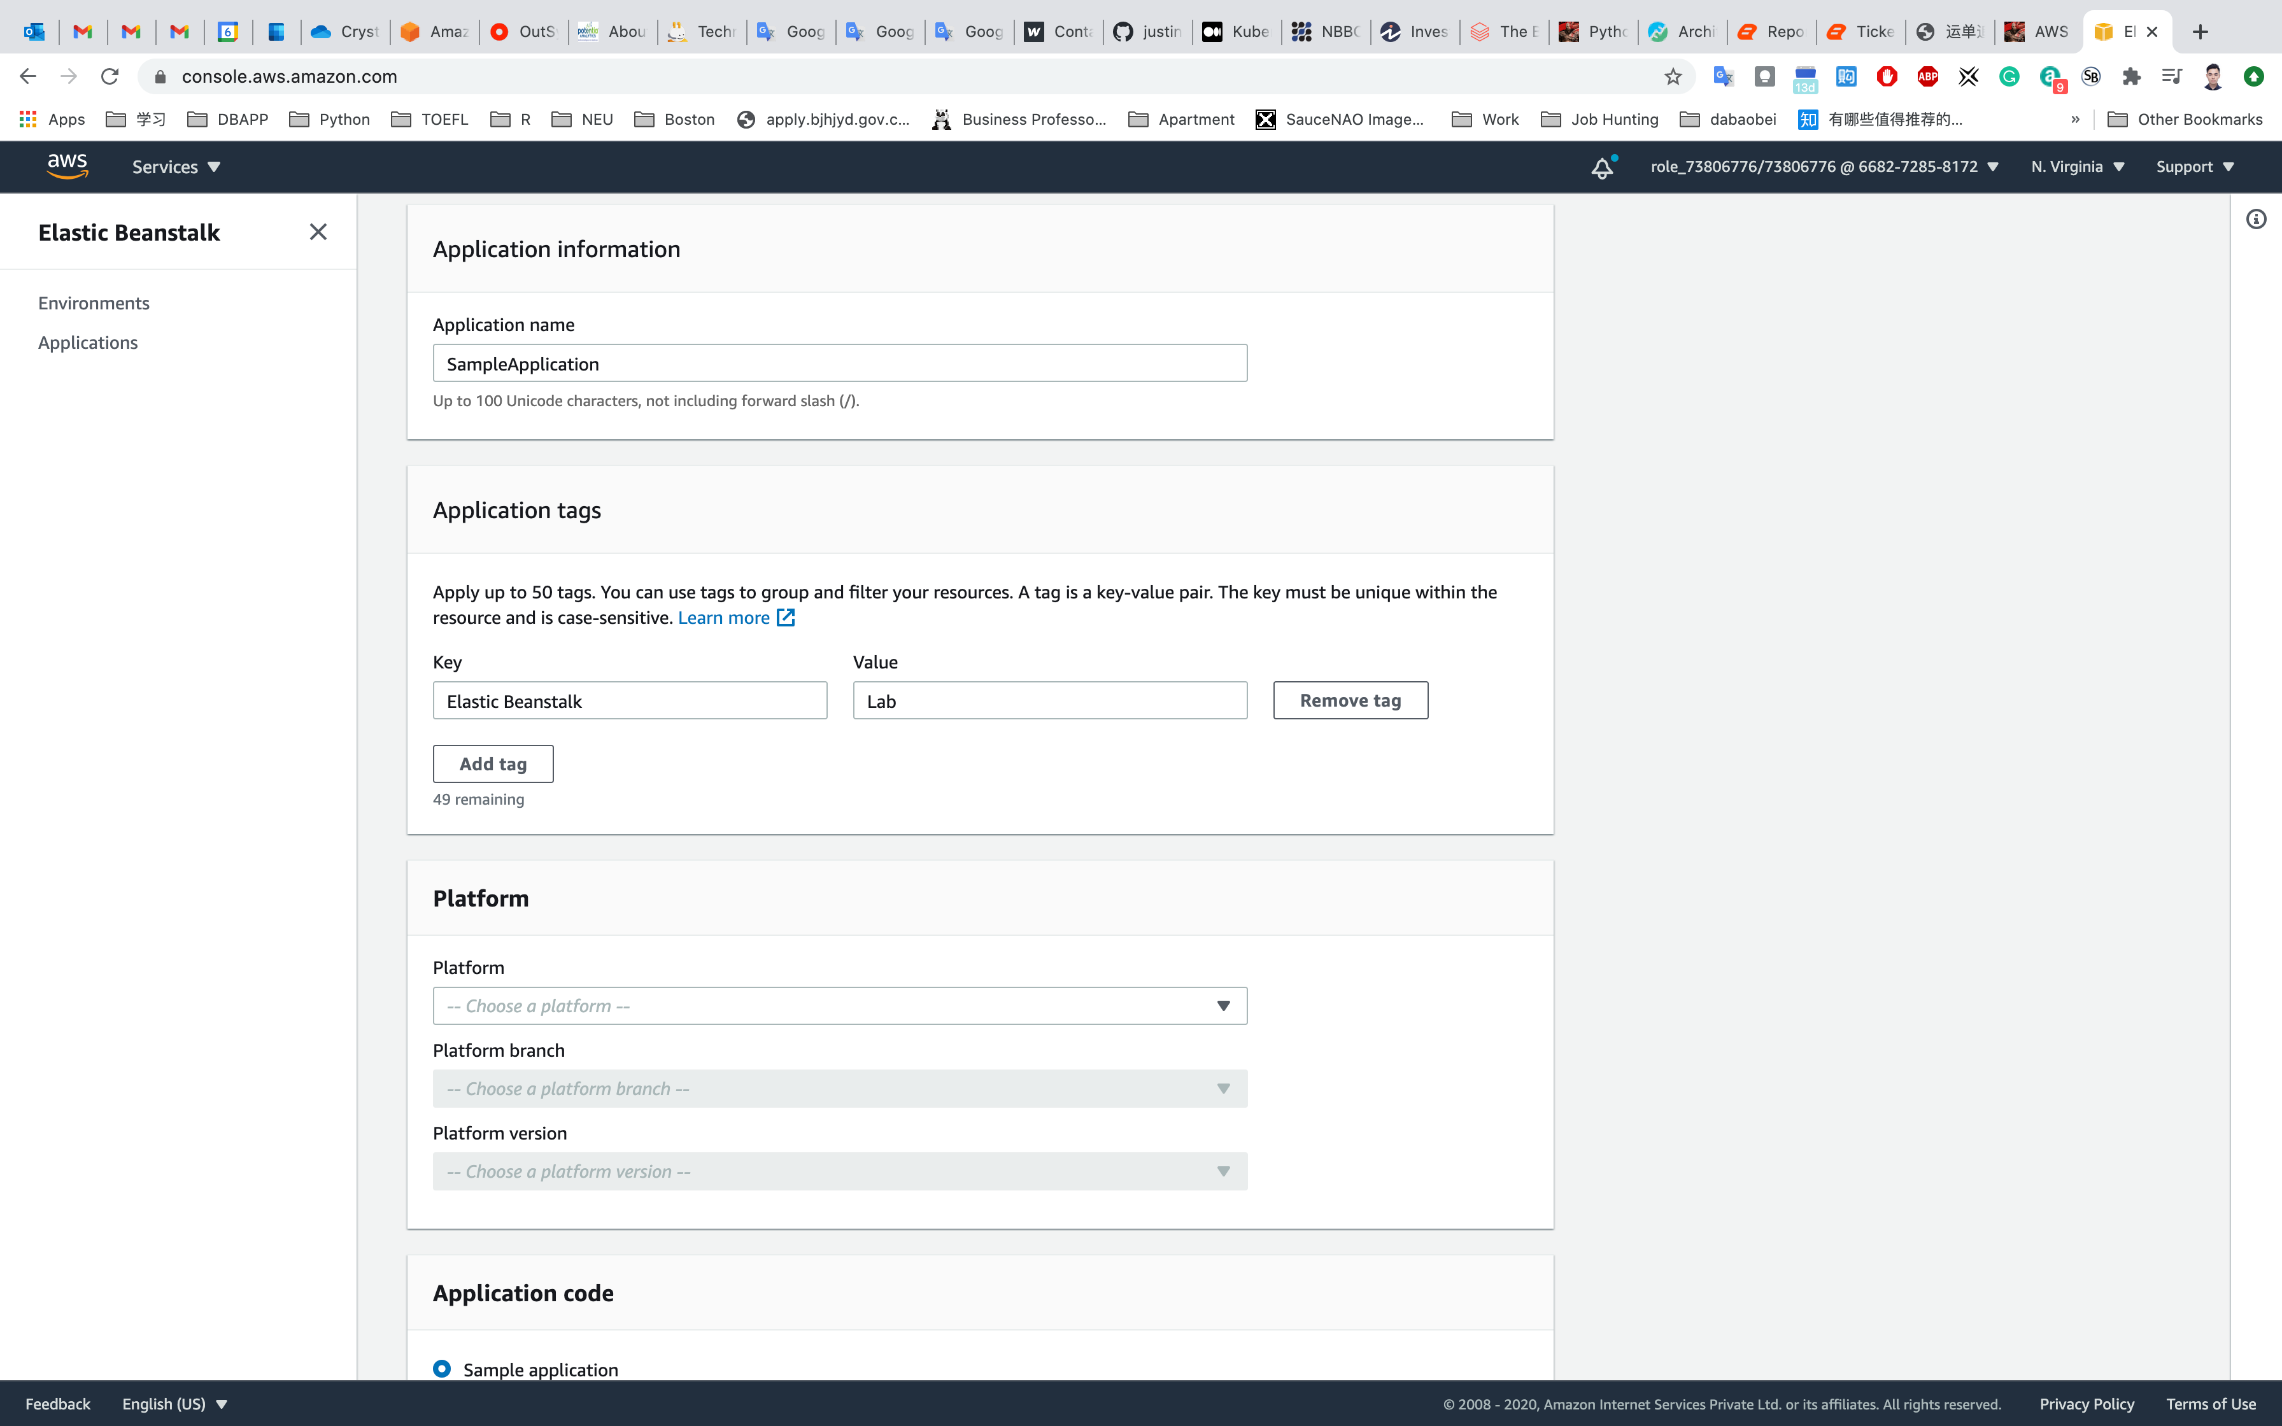Select the Sample application radio button
The width and height of the screenshot is (2282, 1426).
coord(443,1369)
